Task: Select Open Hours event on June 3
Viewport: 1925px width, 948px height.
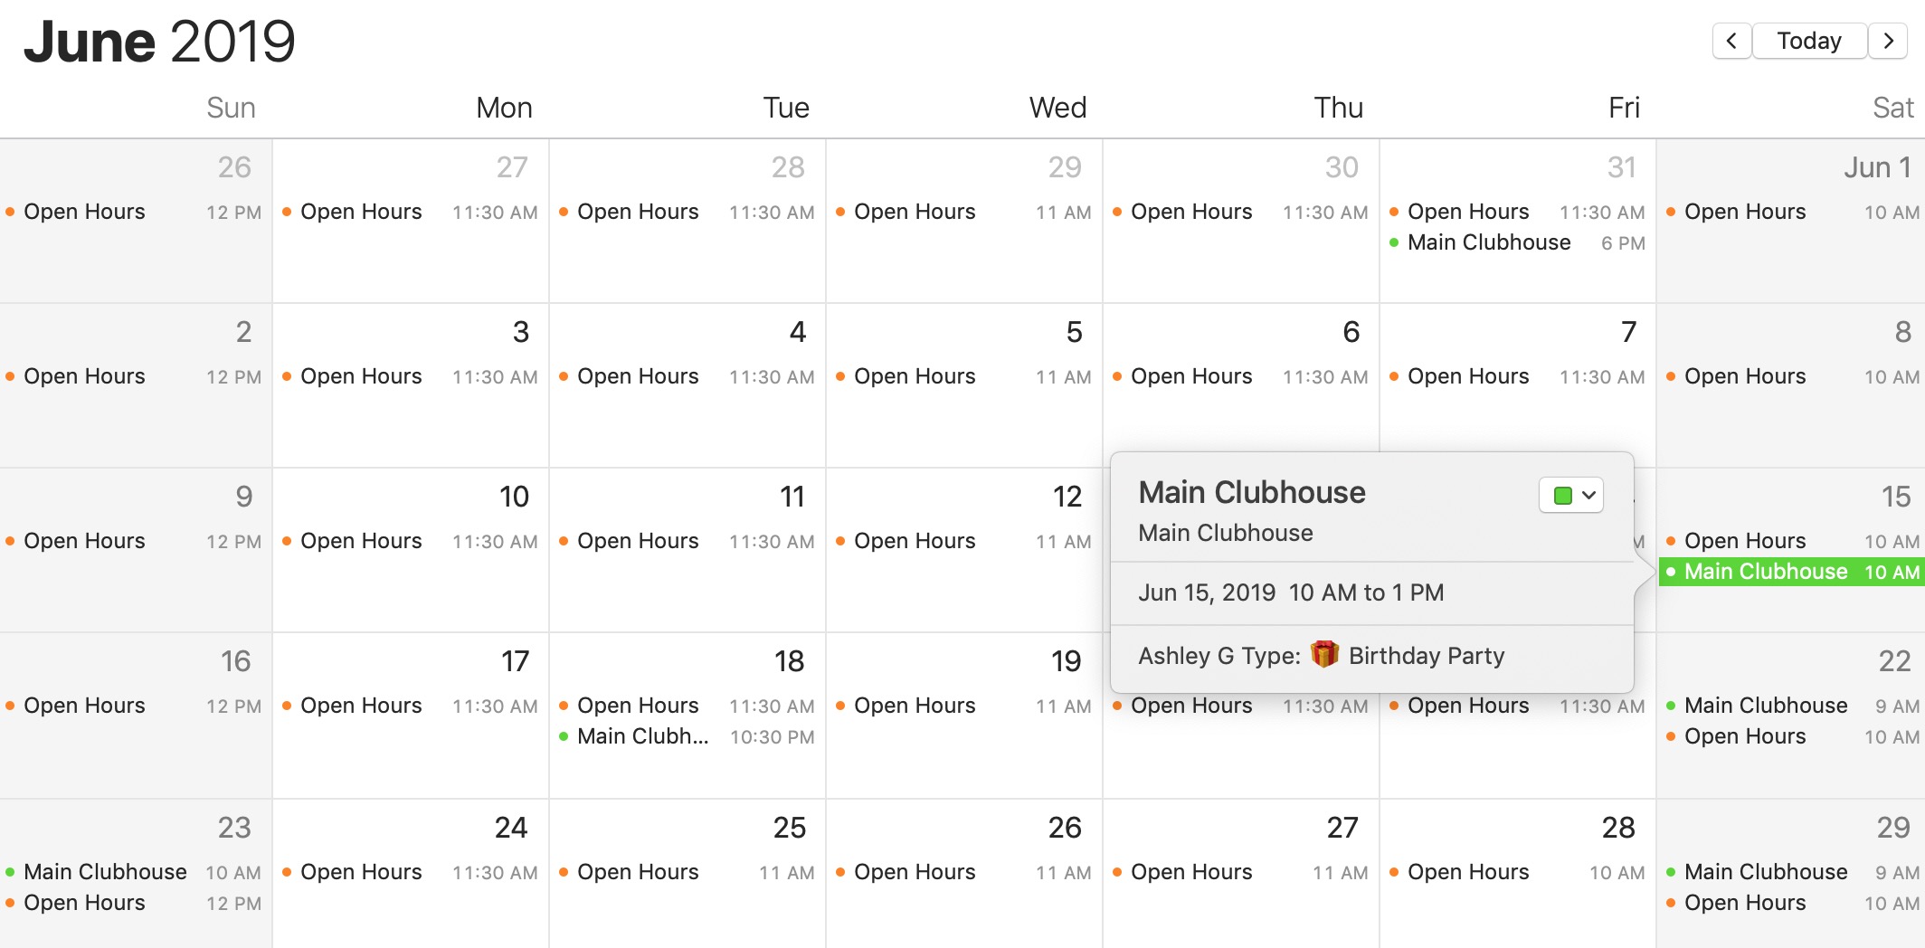Action: coord(361,376)
